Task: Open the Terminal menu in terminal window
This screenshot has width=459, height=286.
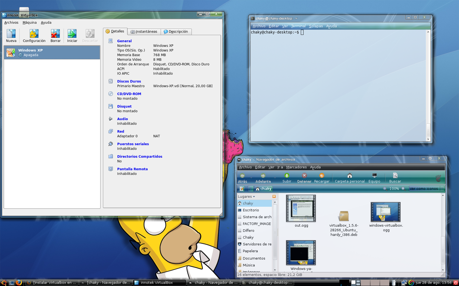Action: [x=298, y=26]
